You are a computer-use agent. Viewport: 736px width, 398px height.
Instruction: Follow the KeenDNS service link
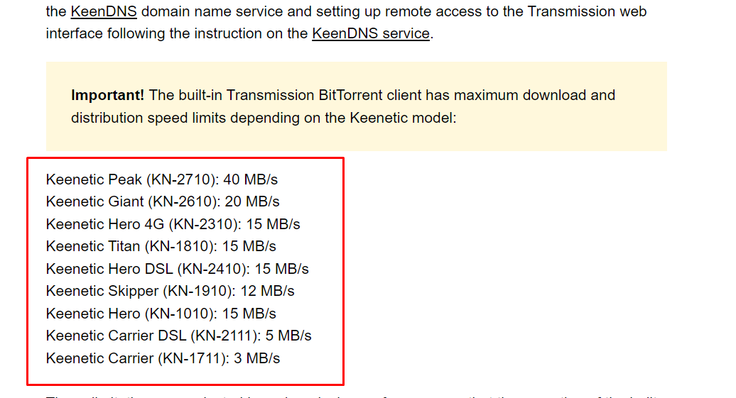371,34
